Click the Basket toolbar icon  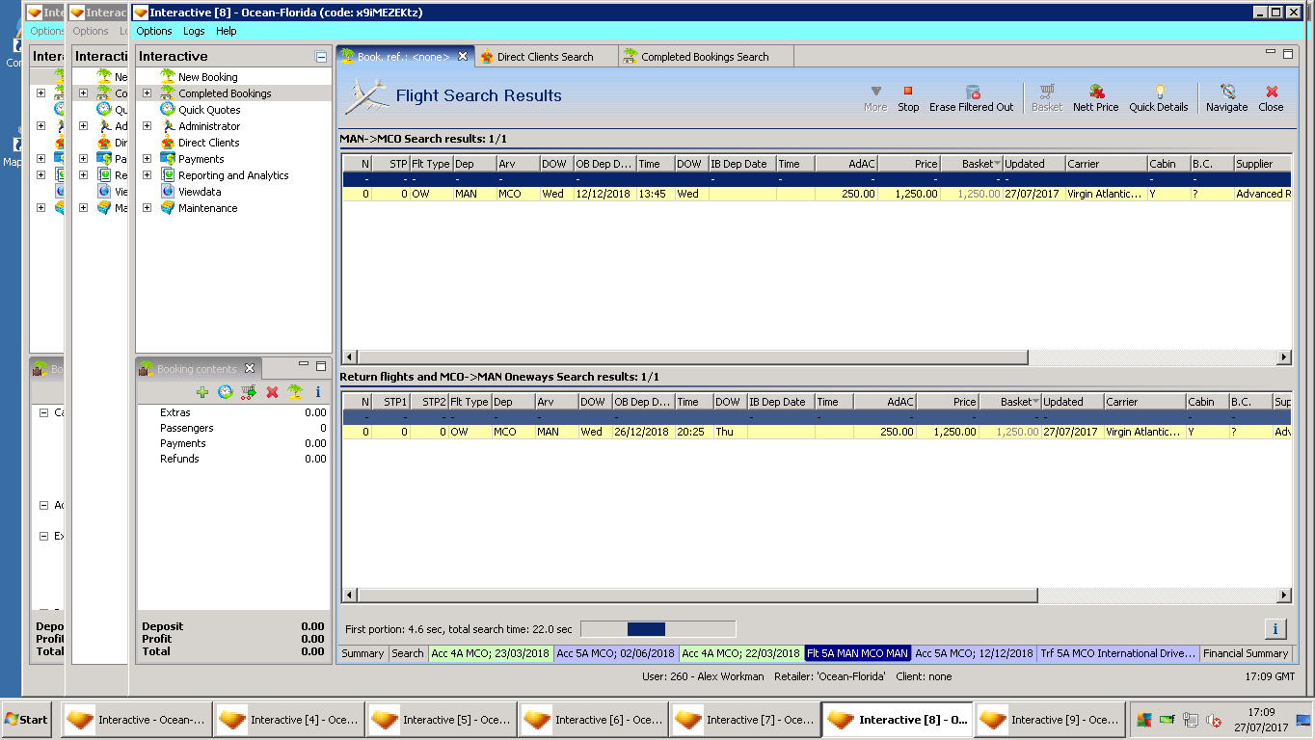tap(1047, 92)
